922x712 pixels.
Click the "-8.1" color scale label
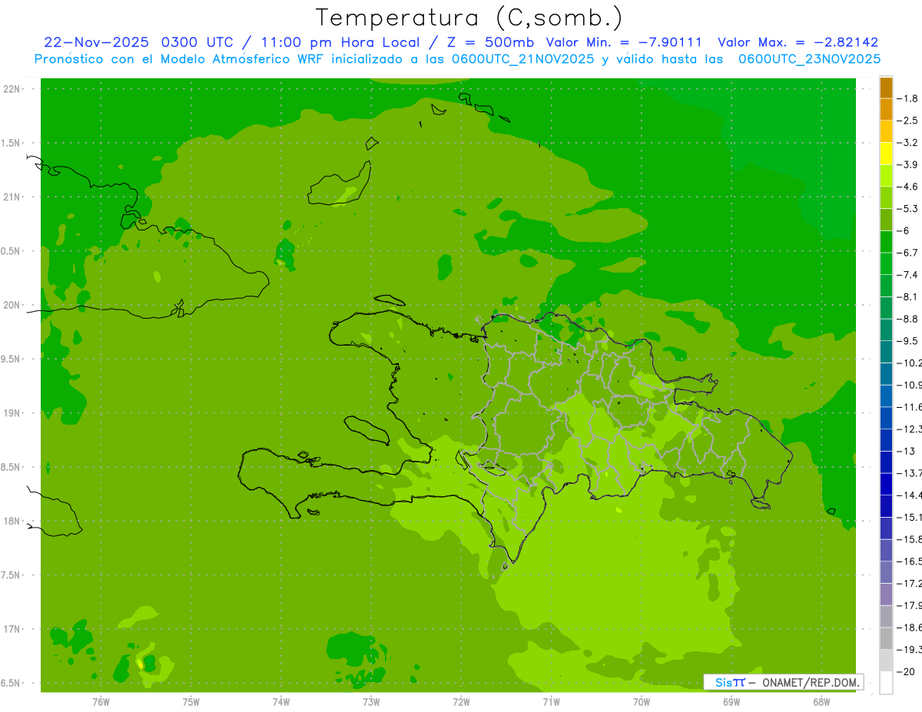[907, 296]
